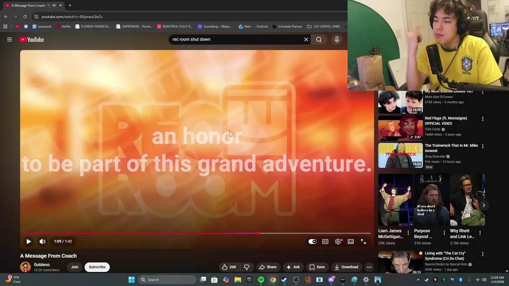Clear the search box with X
509x286 pixels.
[306, 39]
